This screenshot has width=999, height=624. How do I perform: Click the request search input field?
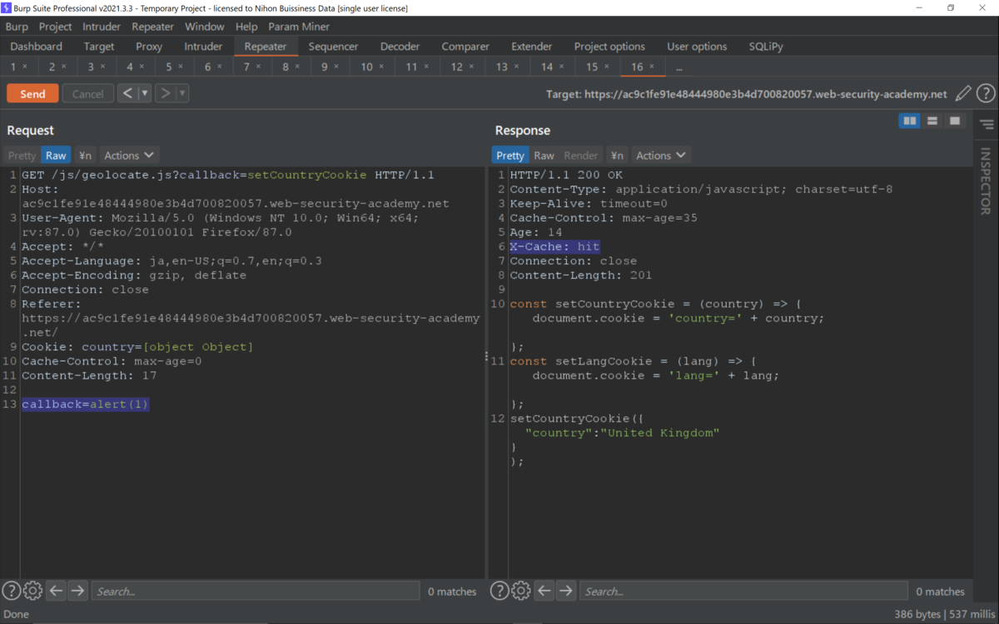(255, 591)
